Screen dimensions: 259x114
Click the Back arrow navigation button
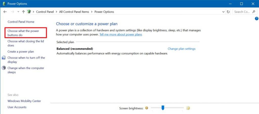click(5, 12)
